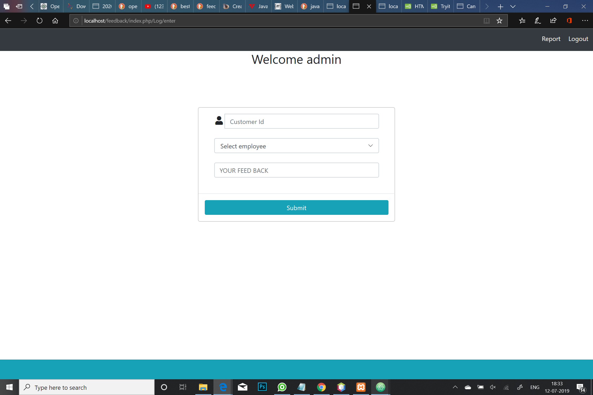Screen dimensions: 593x395
Task: Switch to the Tryit tab
Action: tap(441, 7)
